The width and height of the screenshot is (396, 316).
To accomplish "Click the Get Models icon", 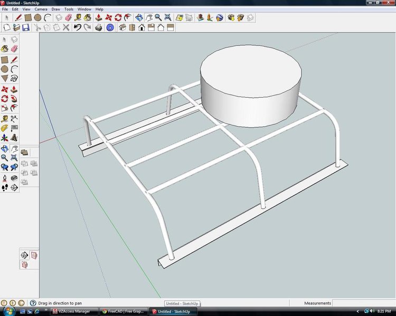I will point(231,17).
